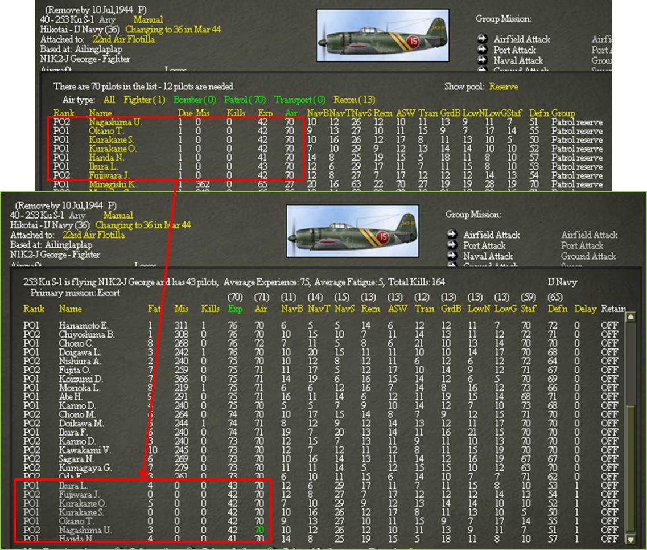
Task: Select pilot Kumagaya G. in lower list
Action: coord(85,468)
